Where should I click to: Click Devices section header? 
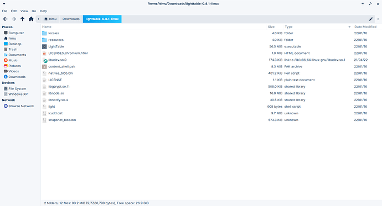(8, 83)
